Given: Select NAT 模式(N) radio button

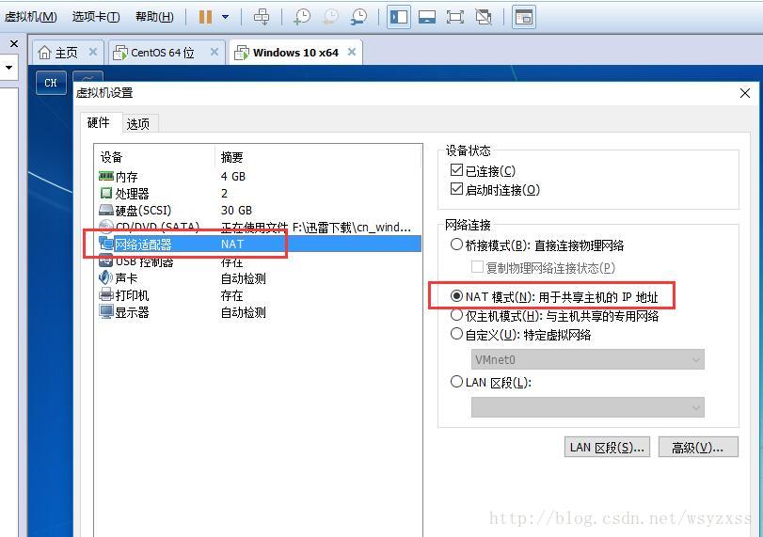Looking at the screenshot, I should pyautogui.click(x=456, y=296).
